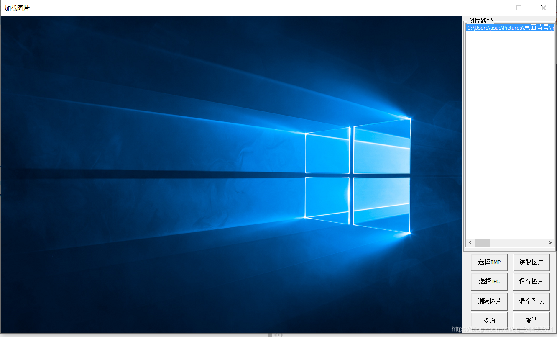Image resolution: width=557 pixels, height=337 pixels.
Task: Select the C:\Users\asus\Pictures path entry
Action: tap(511, 28)
